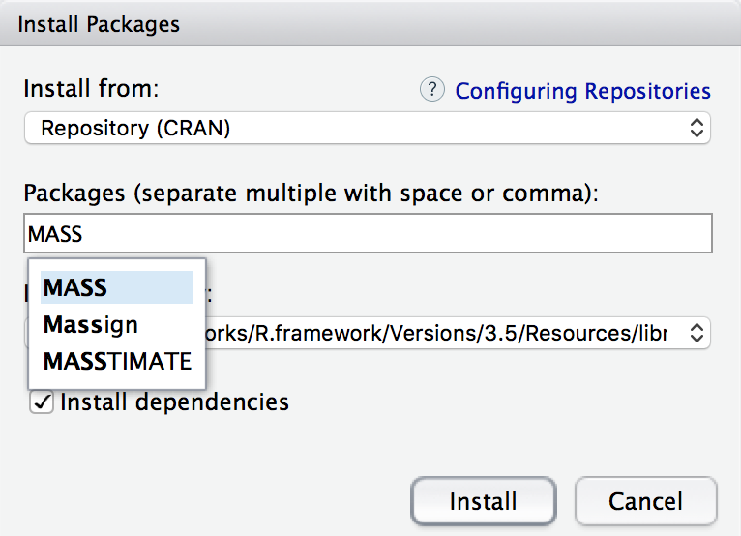Click the Packages field label above the input
The height and width of the screenshot is (536, 741).
(311, 193)
